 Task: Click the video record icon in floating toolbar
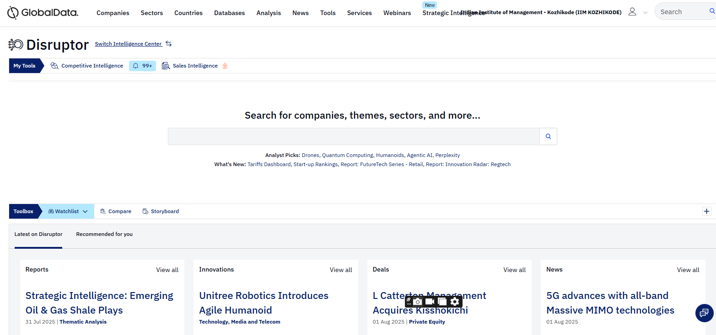click(x=430, y=302)
